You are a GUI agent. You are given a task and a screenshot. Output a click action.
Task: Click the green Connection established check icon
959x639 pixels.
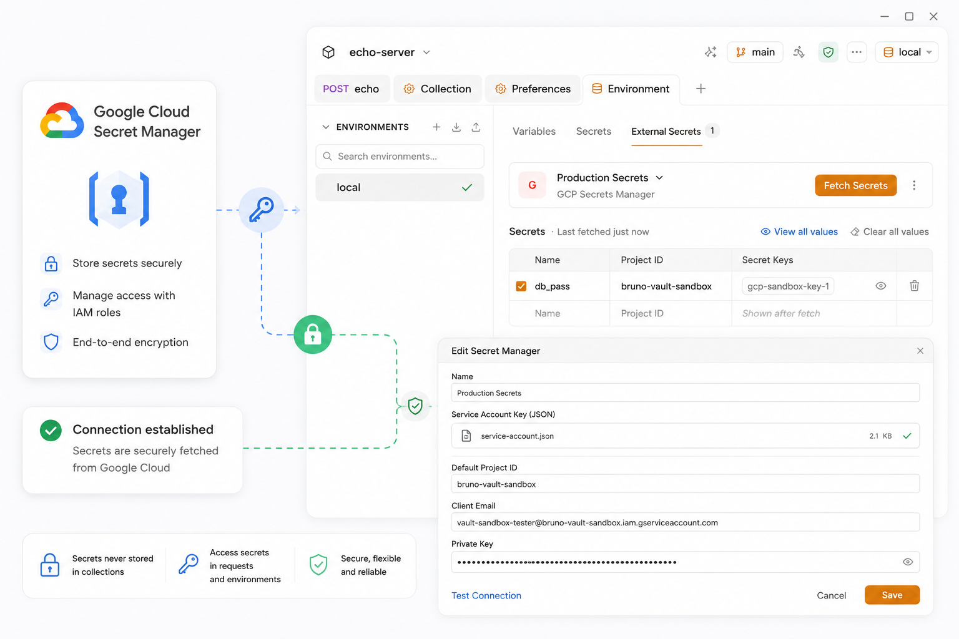coord(51,430)
